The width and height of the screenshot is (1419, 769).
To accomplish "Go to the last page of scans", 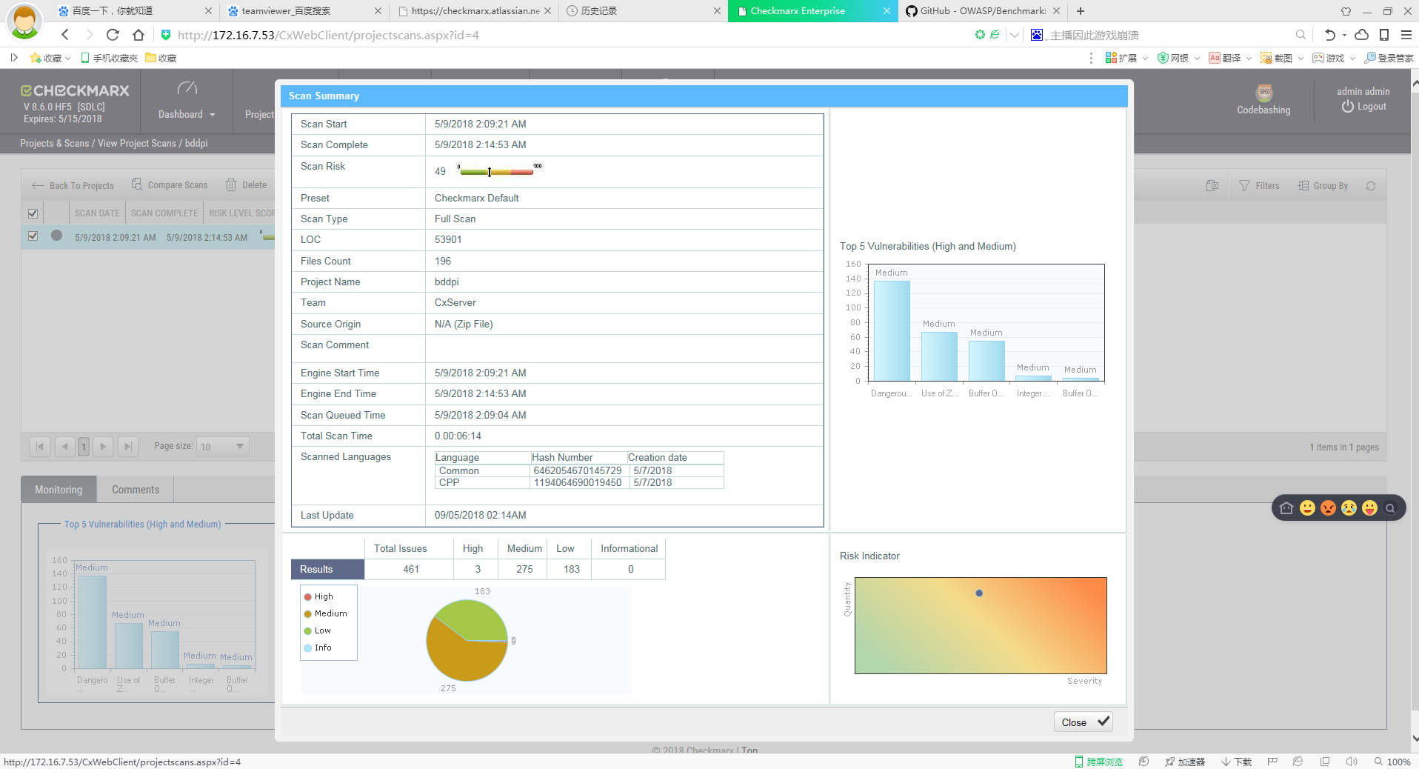I will click(x=128, y=447).
